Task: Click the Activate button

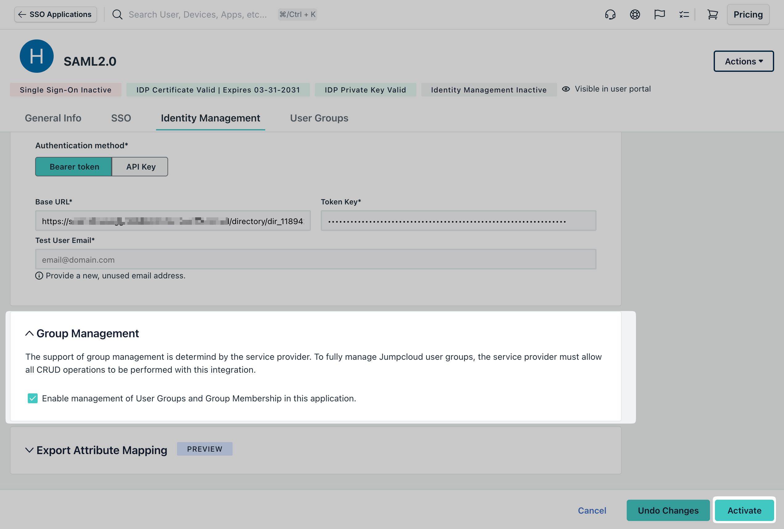Action: click(744, 510)
